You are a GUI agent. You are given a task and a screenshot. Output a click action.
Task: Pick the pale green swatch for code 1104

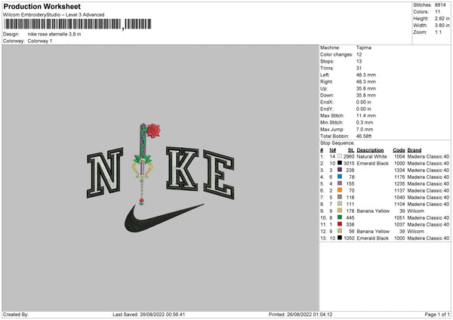(x=340, y=204)
